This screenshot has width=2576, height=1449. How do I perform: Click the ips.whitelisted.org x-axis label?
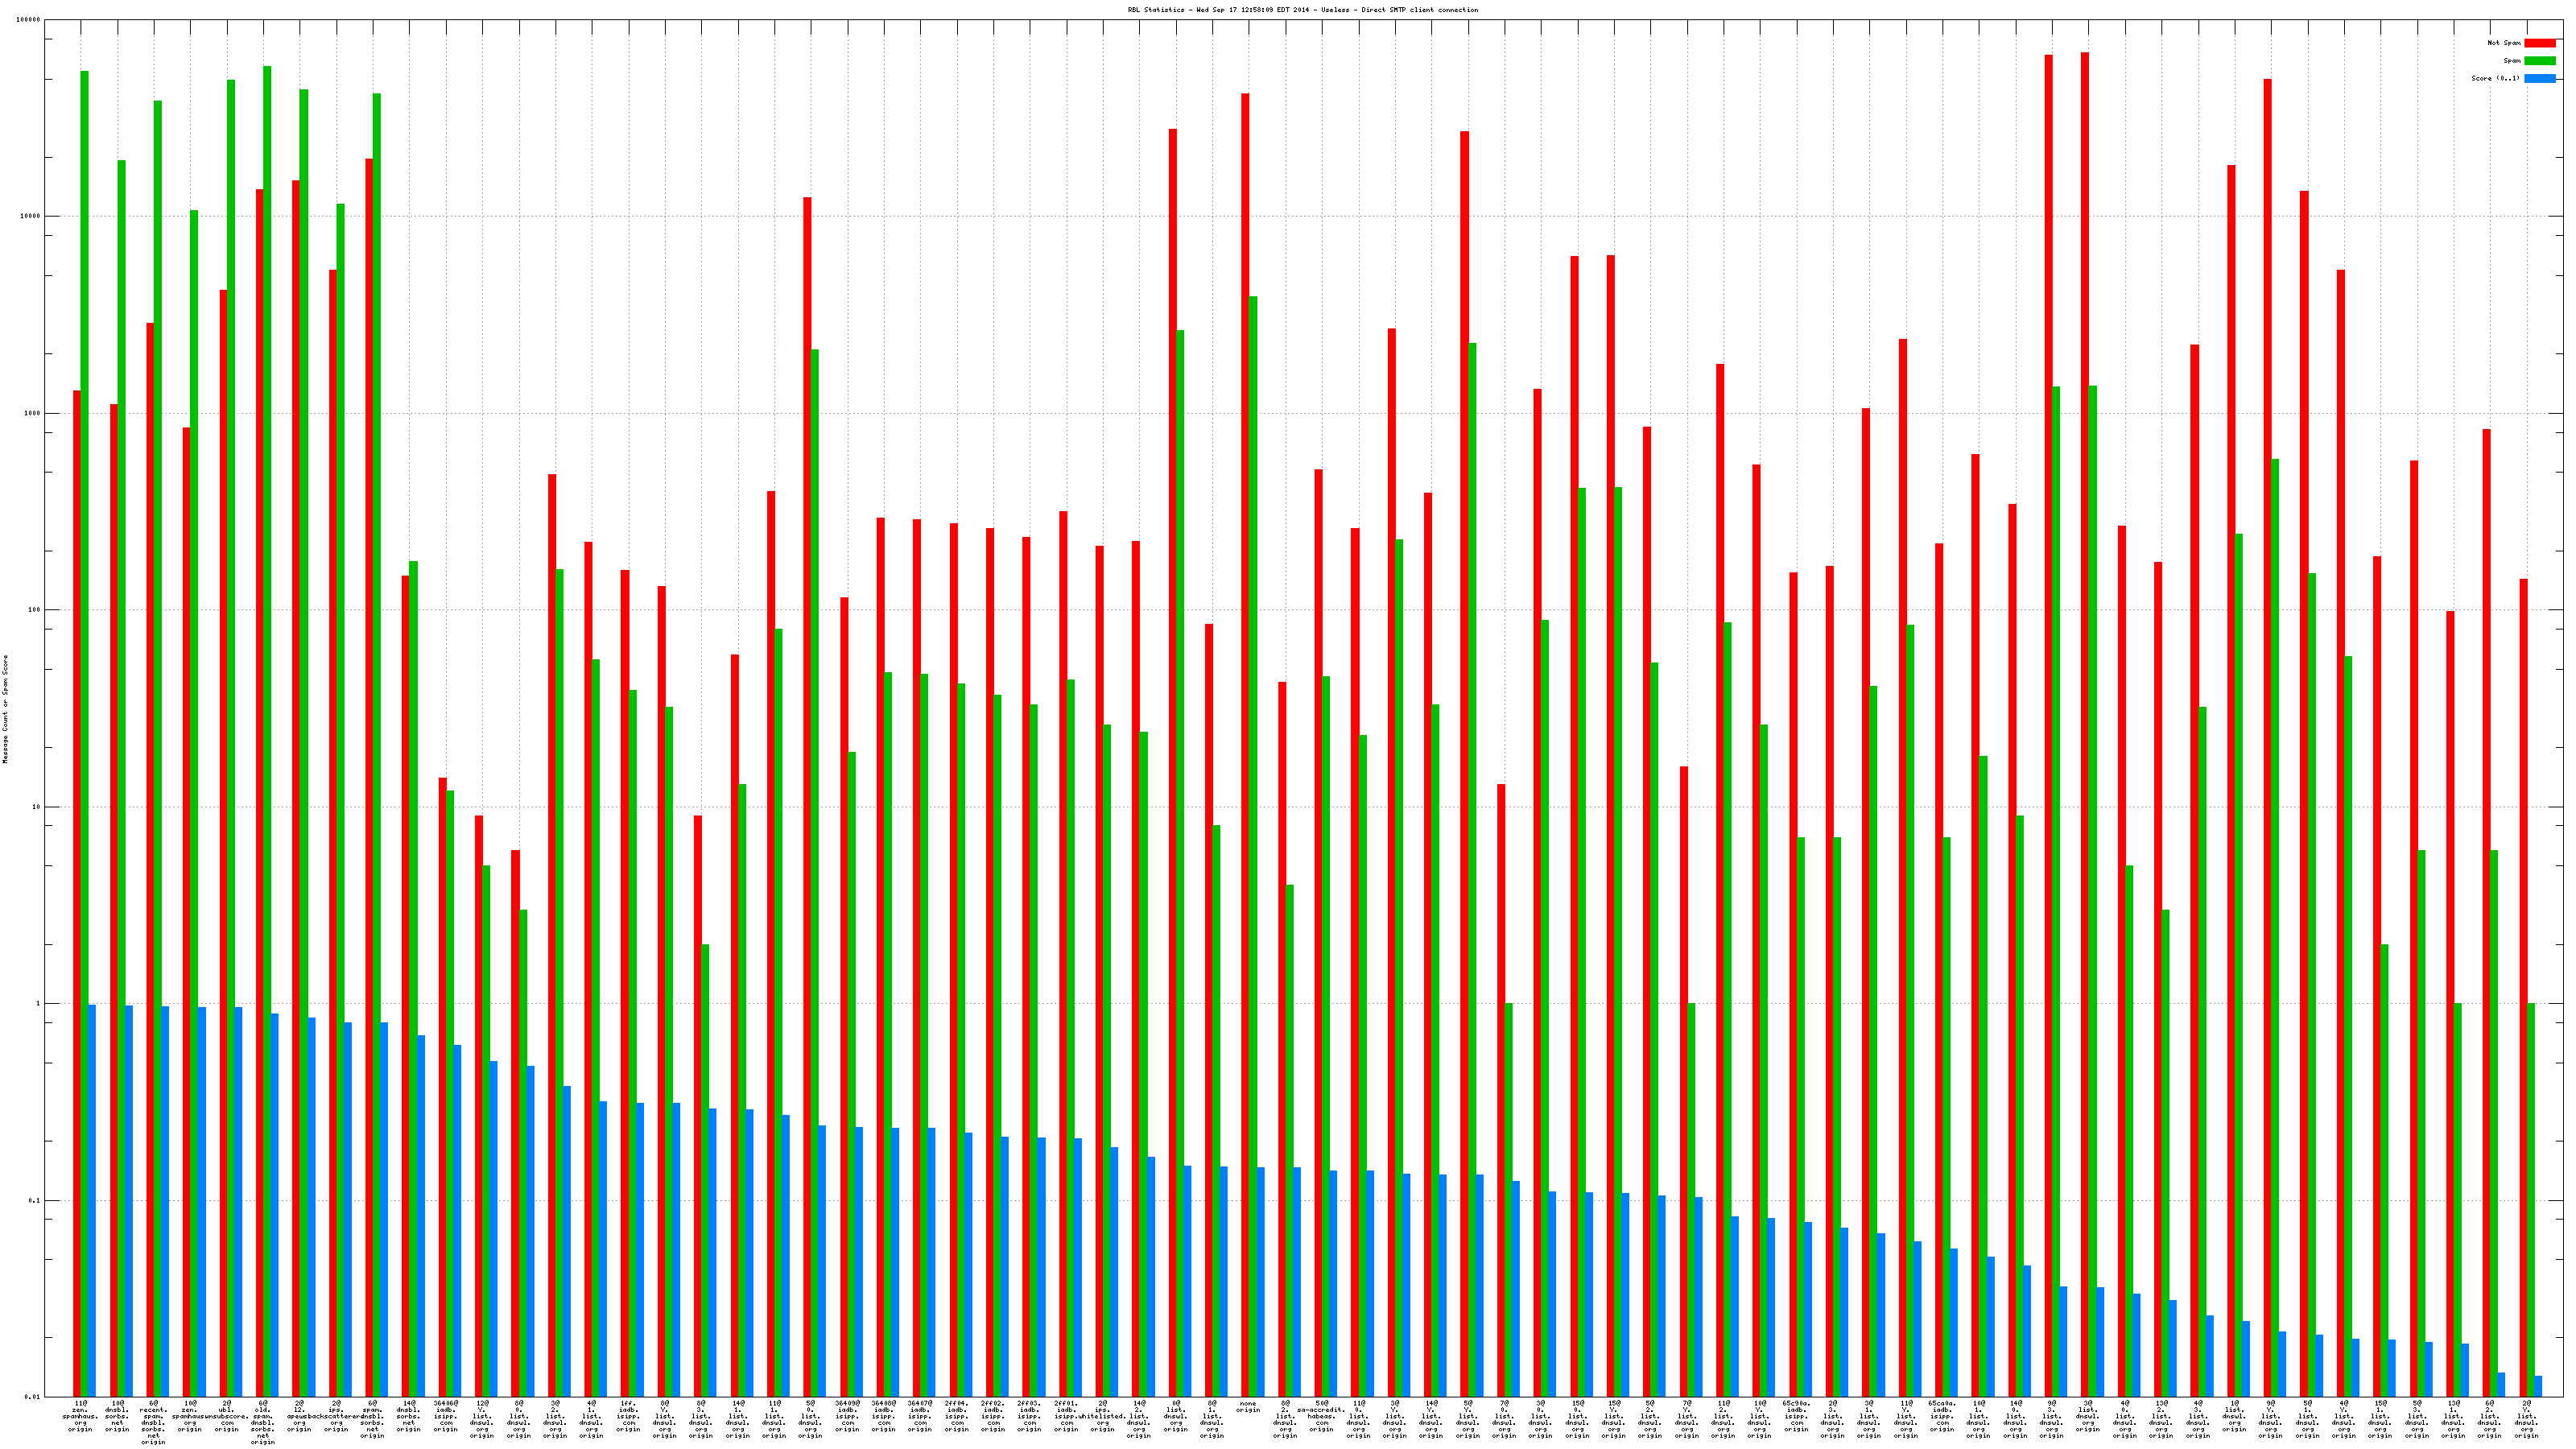coord(1102,1416)
